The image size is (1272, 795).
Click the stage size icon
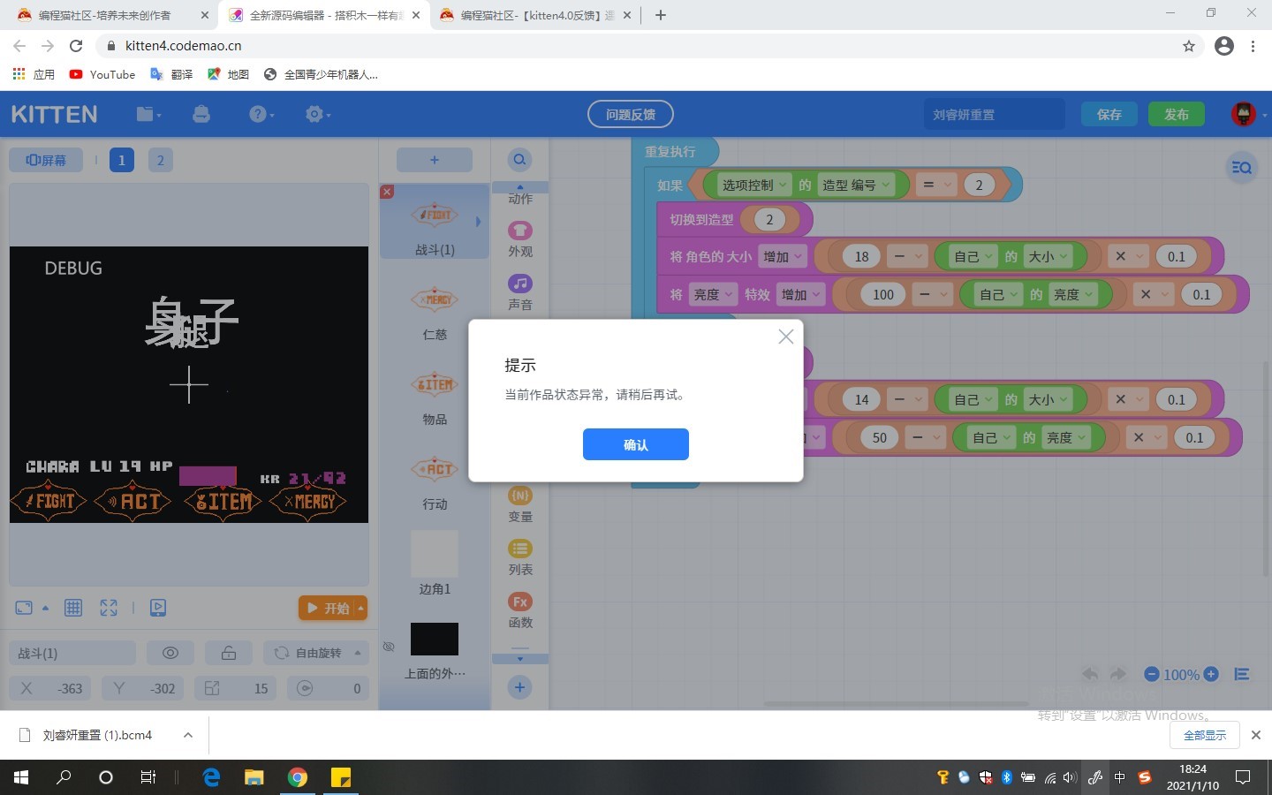(24, 608)
